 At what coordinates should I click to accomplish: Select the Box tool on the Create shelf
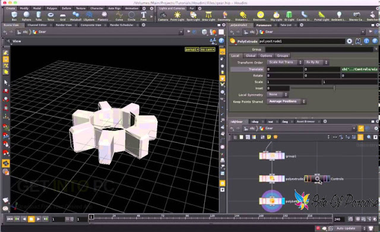point(14,16)
